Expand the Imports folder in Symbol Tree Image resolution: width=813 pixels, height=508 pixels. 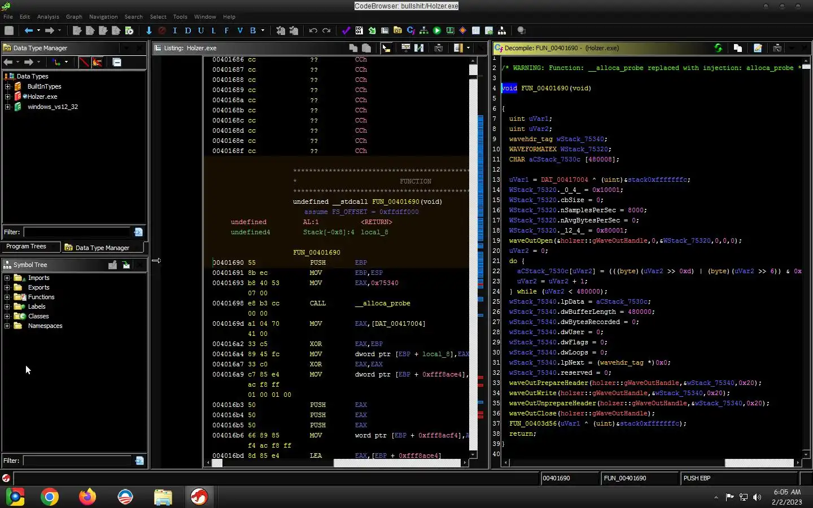(x=7, y=278)
